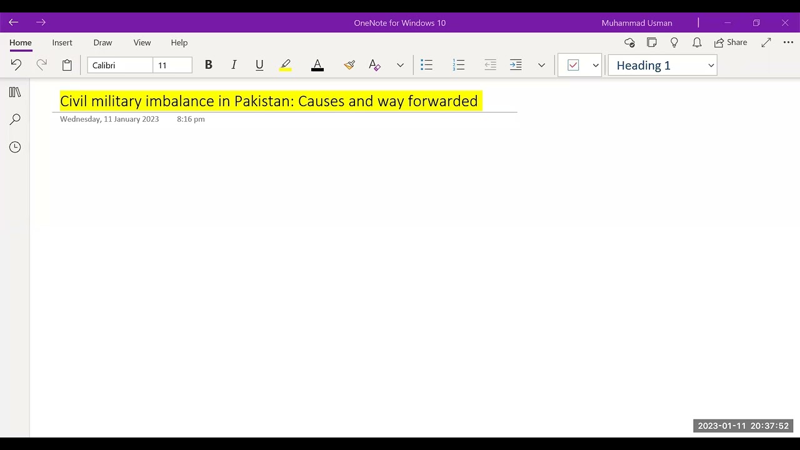Start a numbered list
This screenshot has height=450, width=800.
coord(459,65)
